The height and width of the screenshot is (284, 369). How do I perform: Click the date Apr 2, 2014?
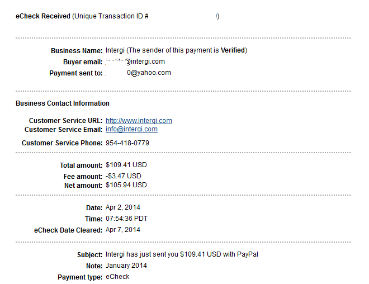123,207
